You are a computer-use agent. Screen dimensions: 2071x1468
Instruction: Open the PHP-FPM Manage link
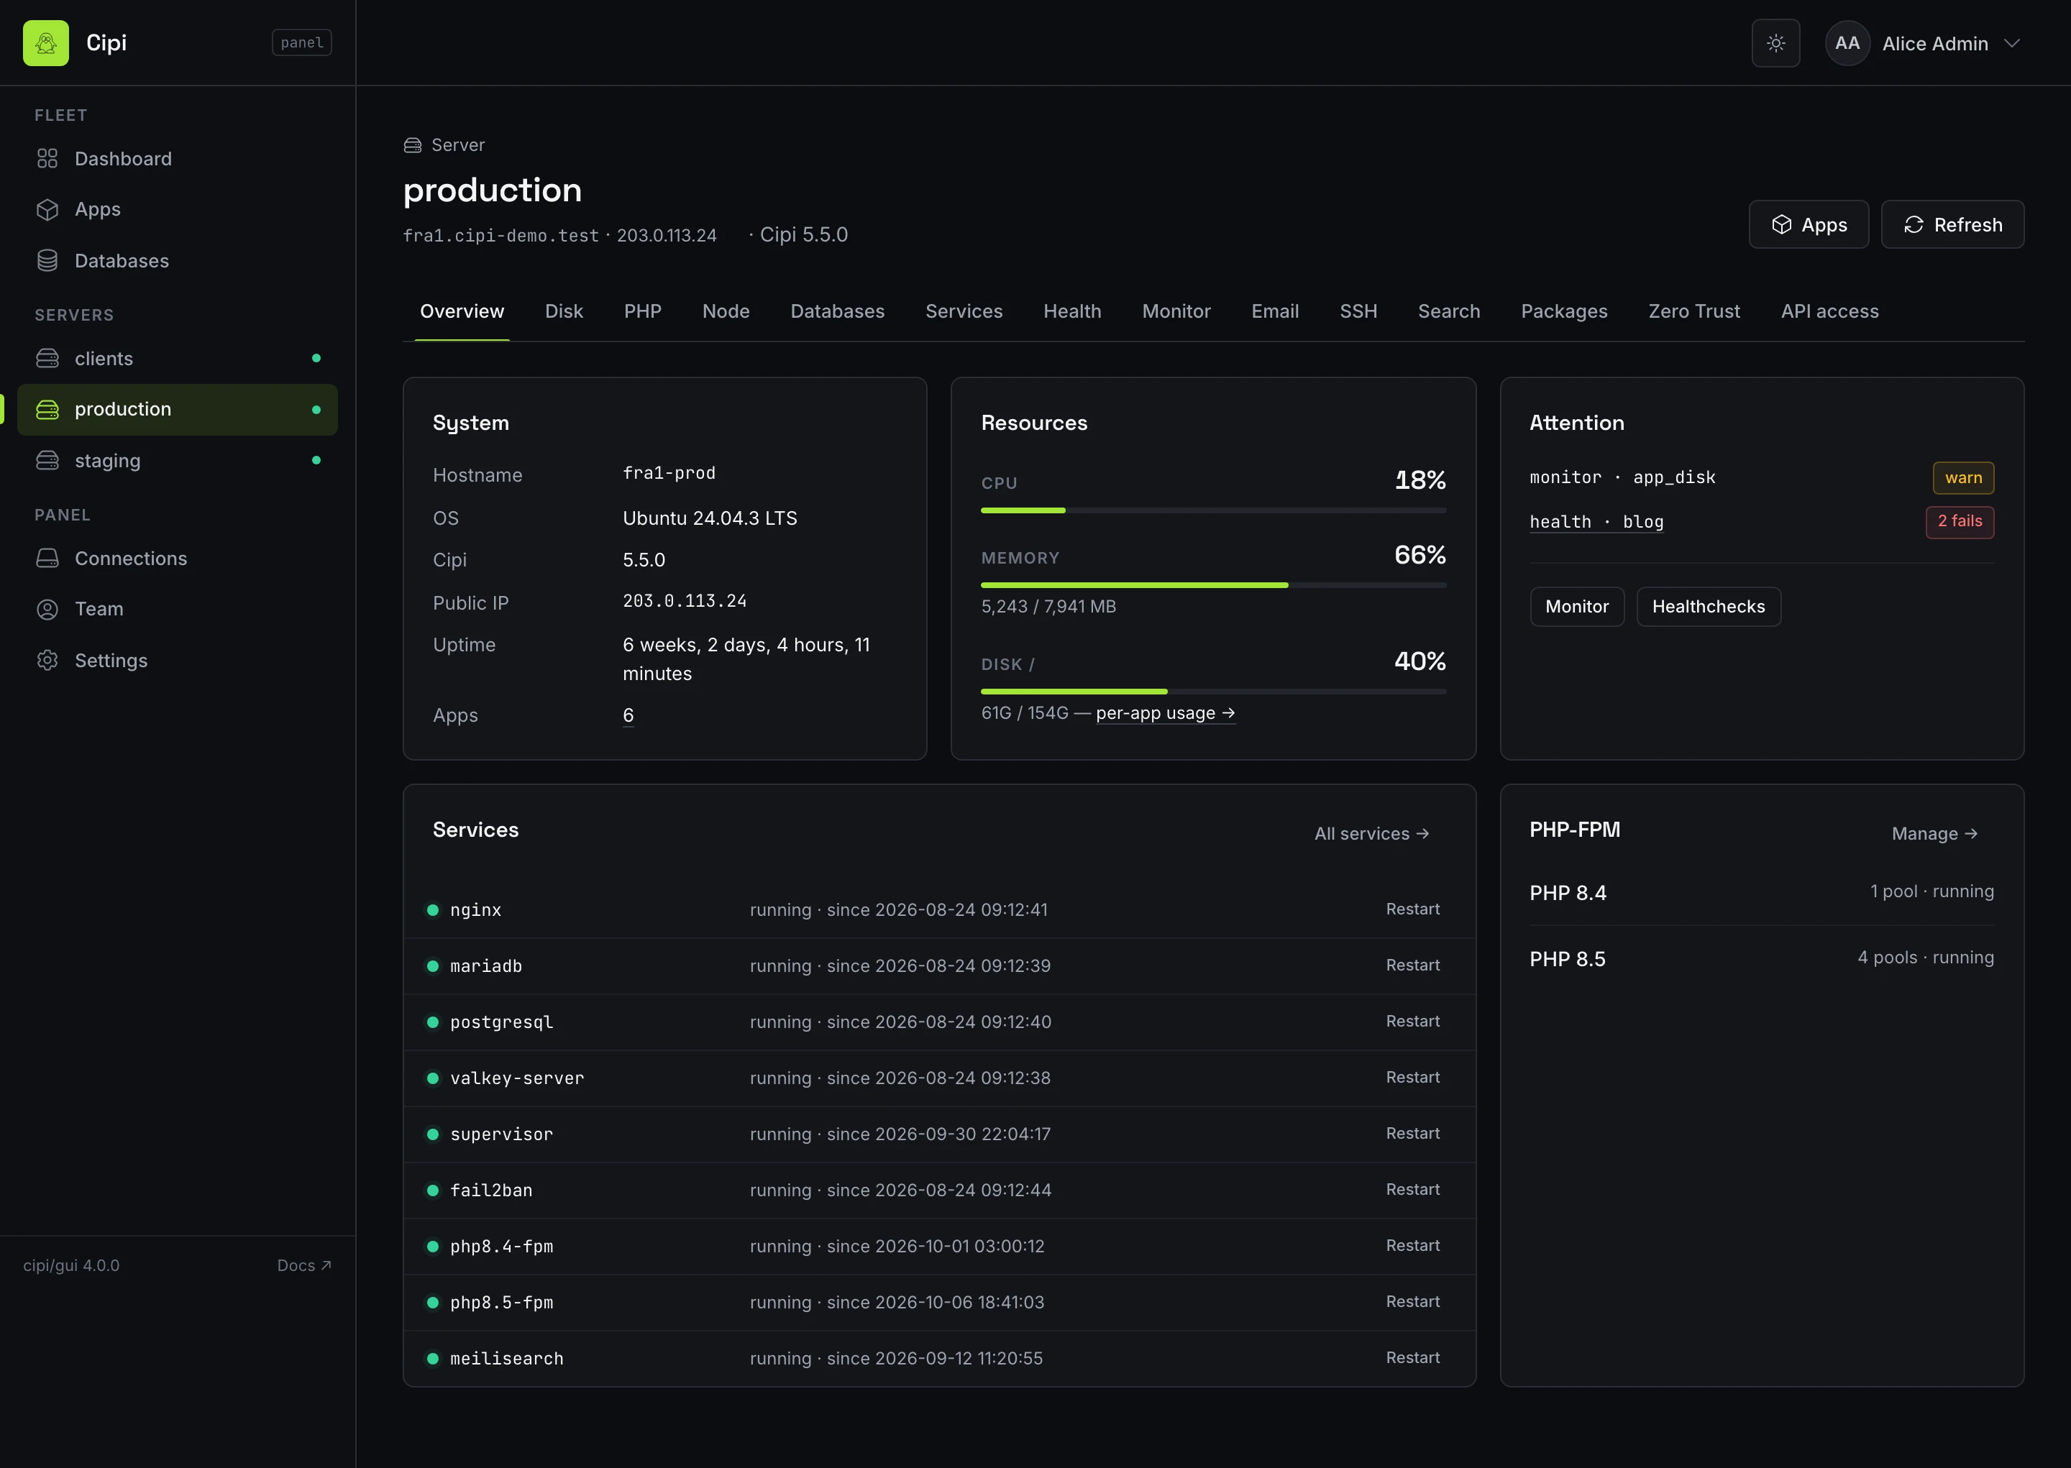click(x=1934, y=833)
